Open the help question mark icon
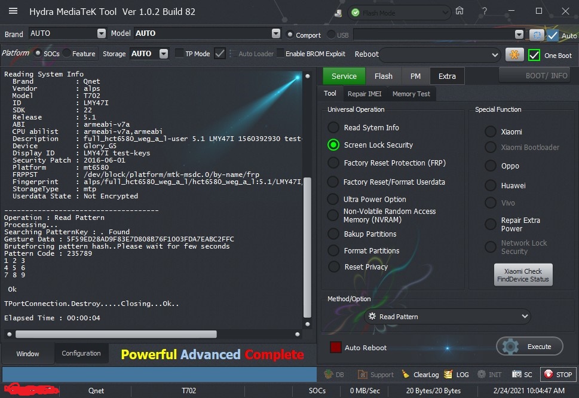 [485, 11]
